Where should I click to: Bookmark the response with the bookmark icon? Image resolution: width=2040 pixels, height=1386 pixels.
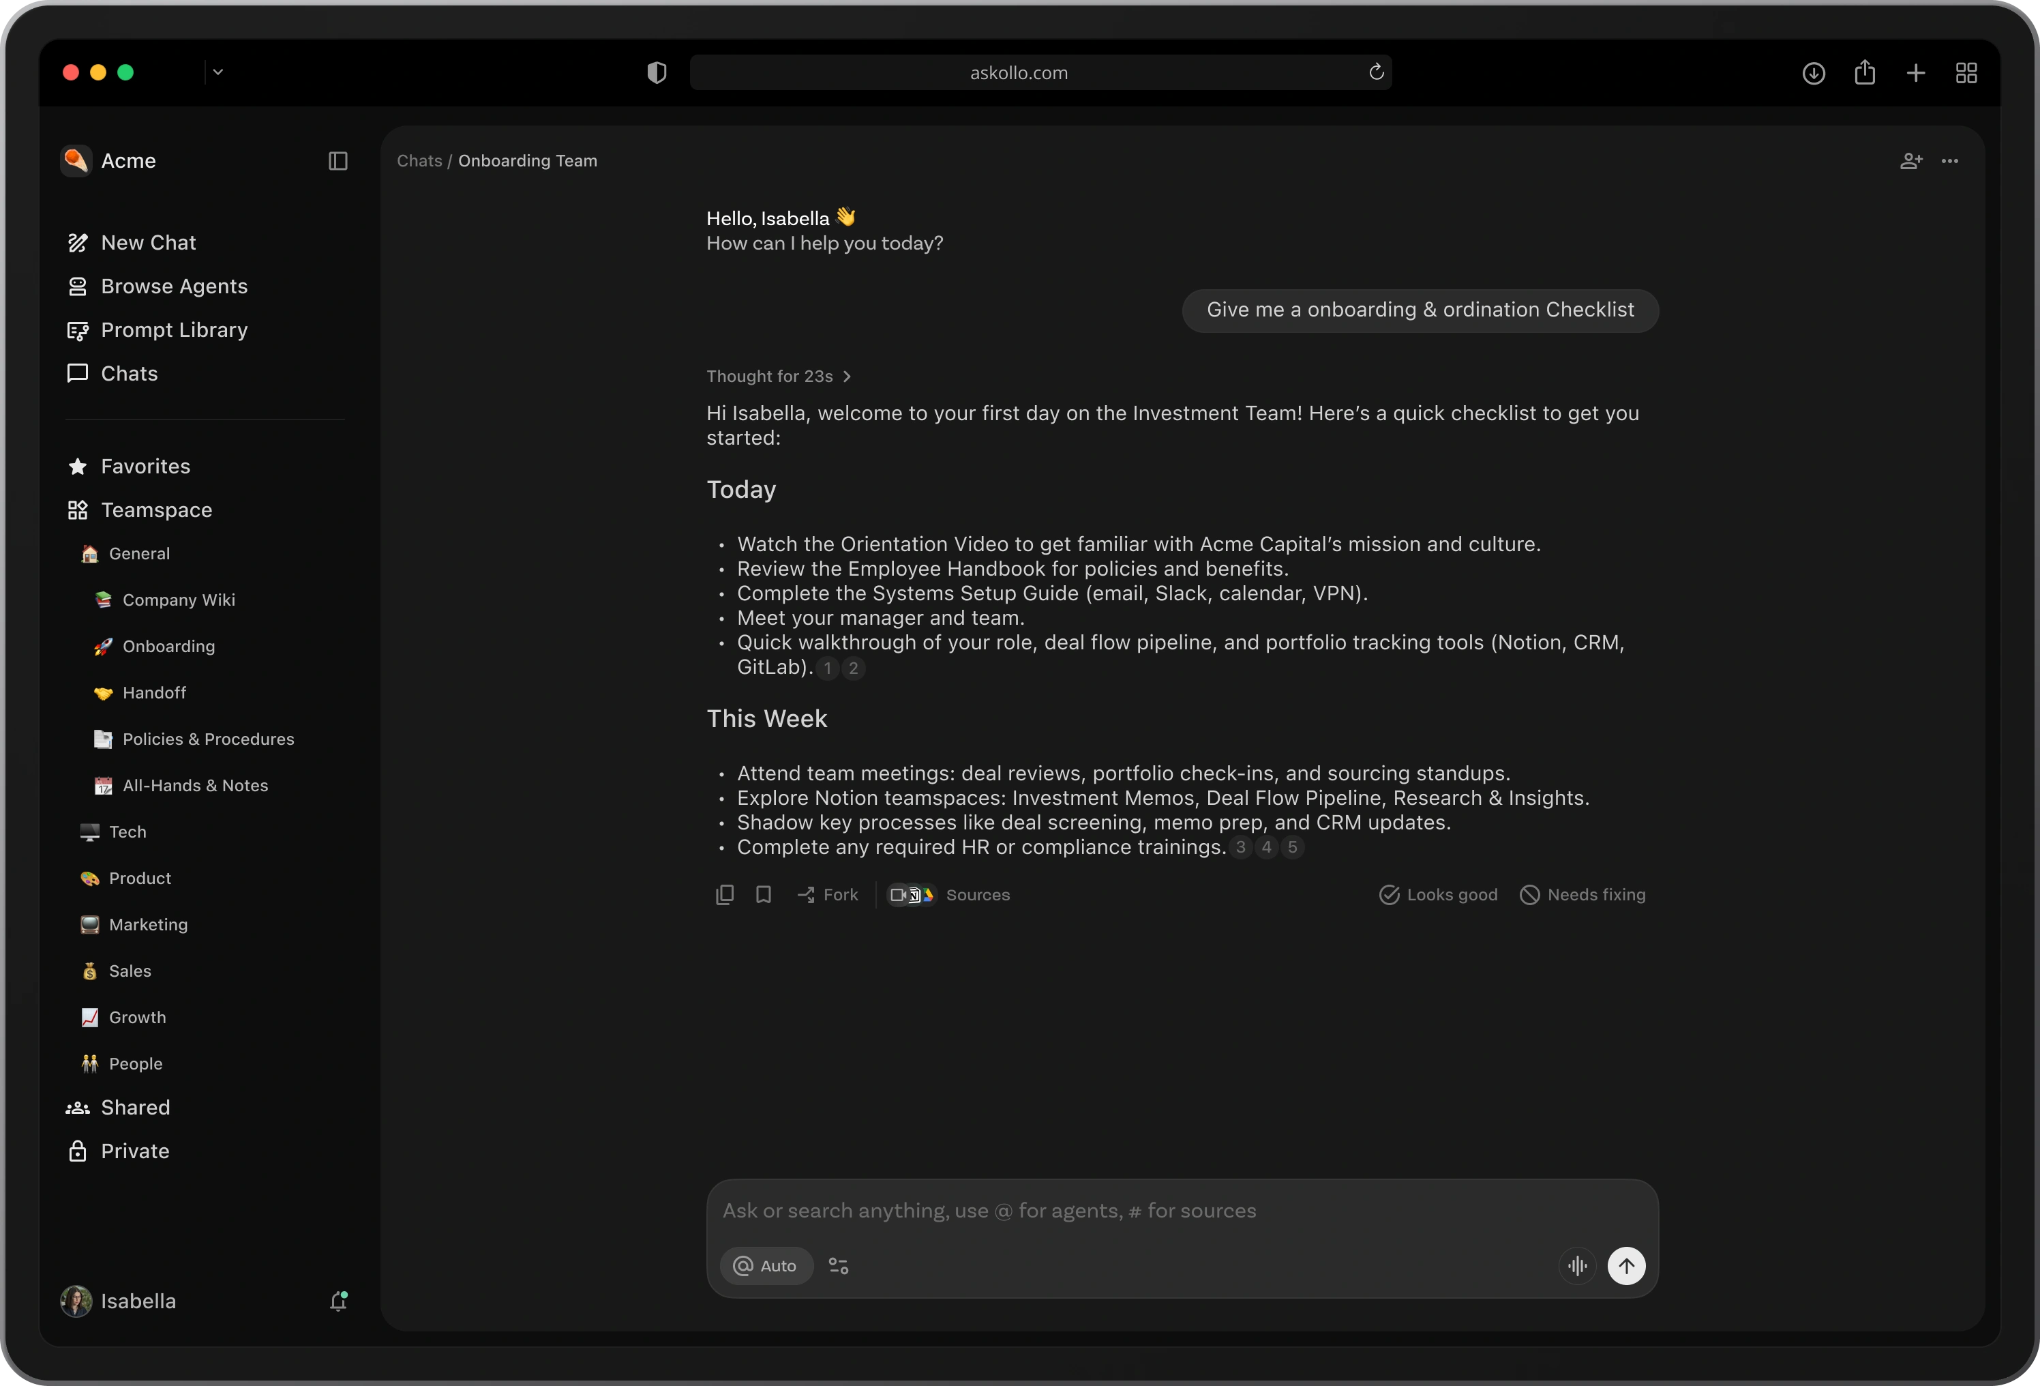[x=763, y=894]
